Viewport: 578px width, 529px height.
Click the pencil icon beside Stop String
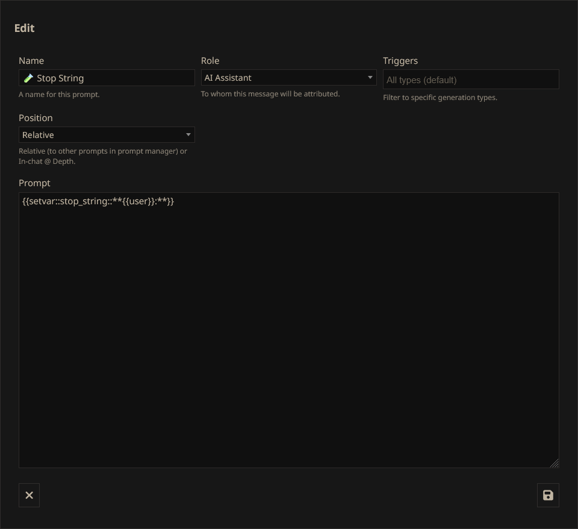tap(28, 78)
